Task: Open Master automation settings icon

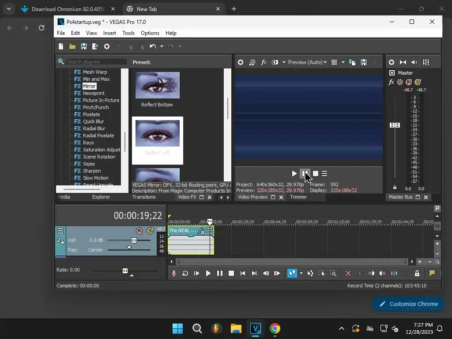Action: [400, 82]
